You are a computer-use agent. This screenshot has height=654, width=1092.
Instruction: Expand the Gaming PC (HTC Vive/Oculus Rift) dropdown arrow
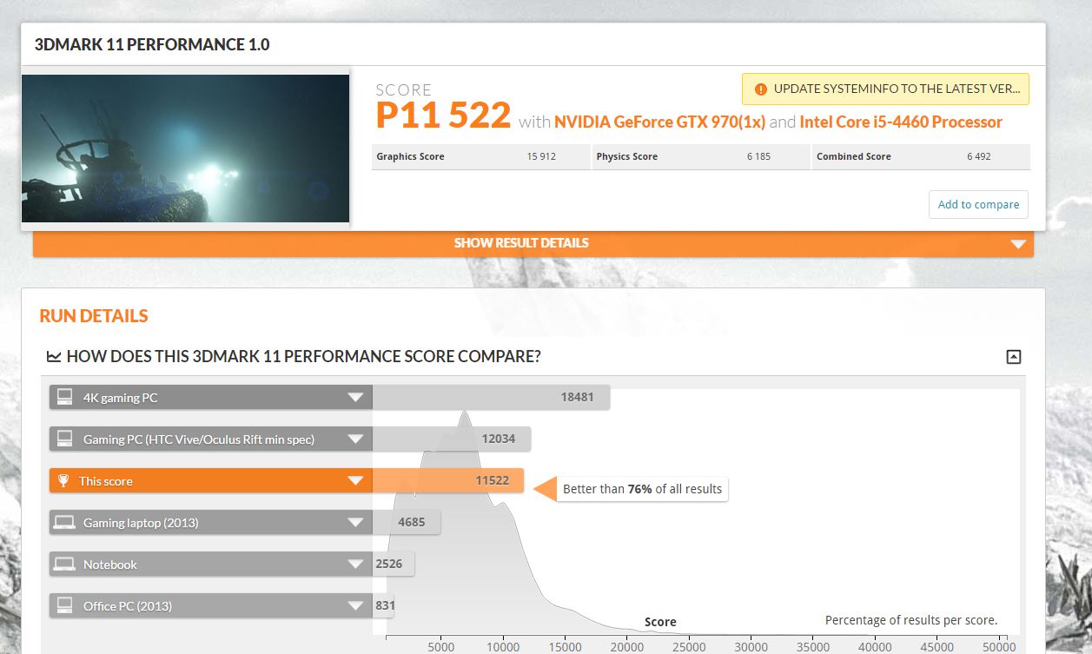pos(355,439)
